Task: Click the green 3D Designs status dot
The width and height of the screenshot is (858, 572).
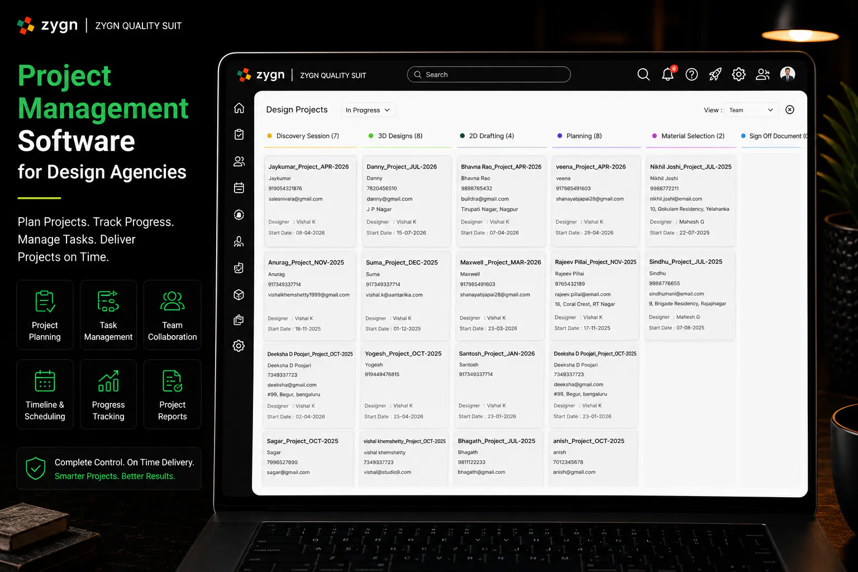Action: click(371, 136)
